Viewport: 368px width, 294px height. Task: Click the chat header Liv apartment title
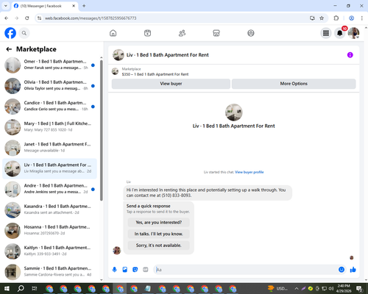168,55
